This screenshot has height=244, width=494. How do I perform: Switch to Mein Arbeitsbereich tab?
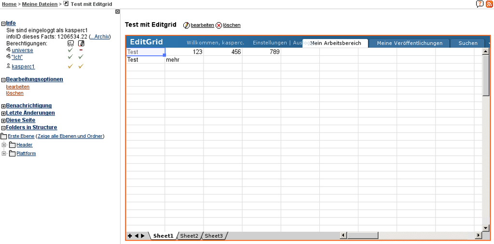(336, 43)
